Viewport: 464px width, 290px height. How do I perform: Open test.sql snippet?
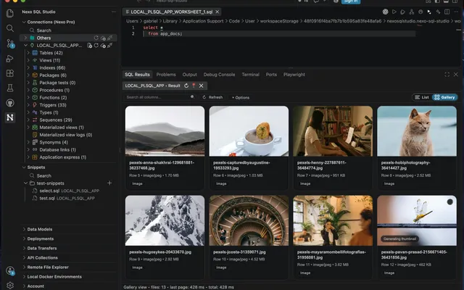pyautogui.click(x=63, y=198)
